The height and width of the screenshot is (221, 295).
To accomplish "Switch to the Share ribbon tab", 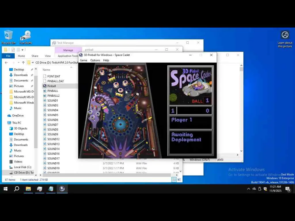I will click(x=35, y=56).
